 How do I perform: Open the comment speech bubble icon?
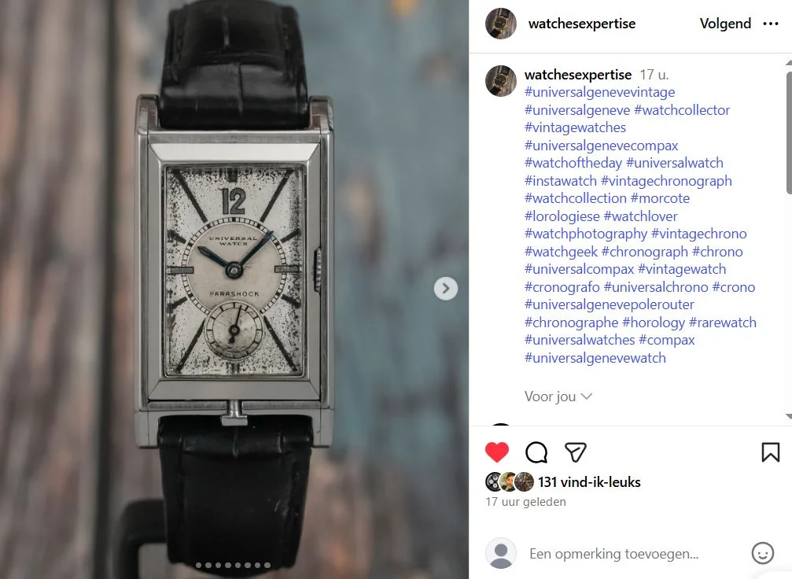[x=536, y=452]
